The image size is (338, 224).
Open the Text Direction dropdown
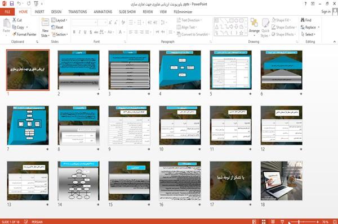[x=189, y=20]
